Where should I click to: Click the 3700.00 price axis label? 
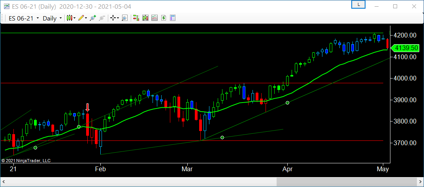coord(405,143)
